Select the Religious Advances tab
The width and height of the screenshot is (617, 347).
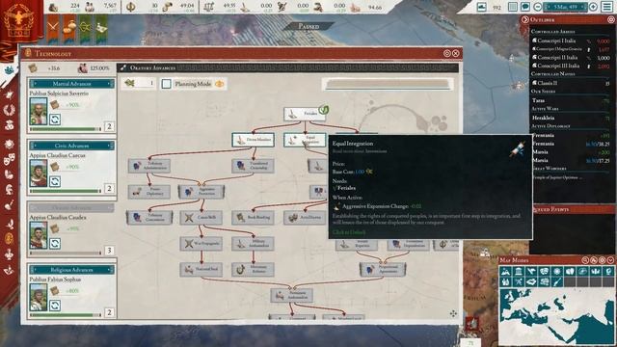(72, 270)
